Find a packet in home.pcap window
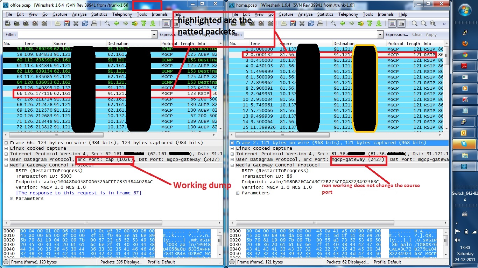Viewport: 478px width, 268px height. [333, 23]
